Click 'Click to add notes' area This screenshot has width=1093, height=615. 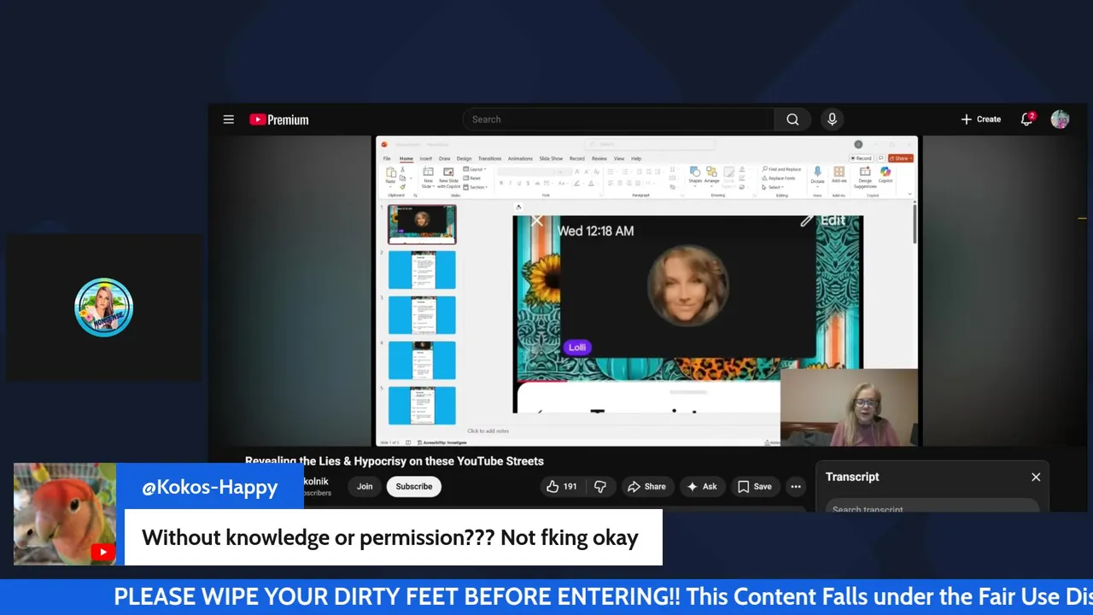click(488, 431)
